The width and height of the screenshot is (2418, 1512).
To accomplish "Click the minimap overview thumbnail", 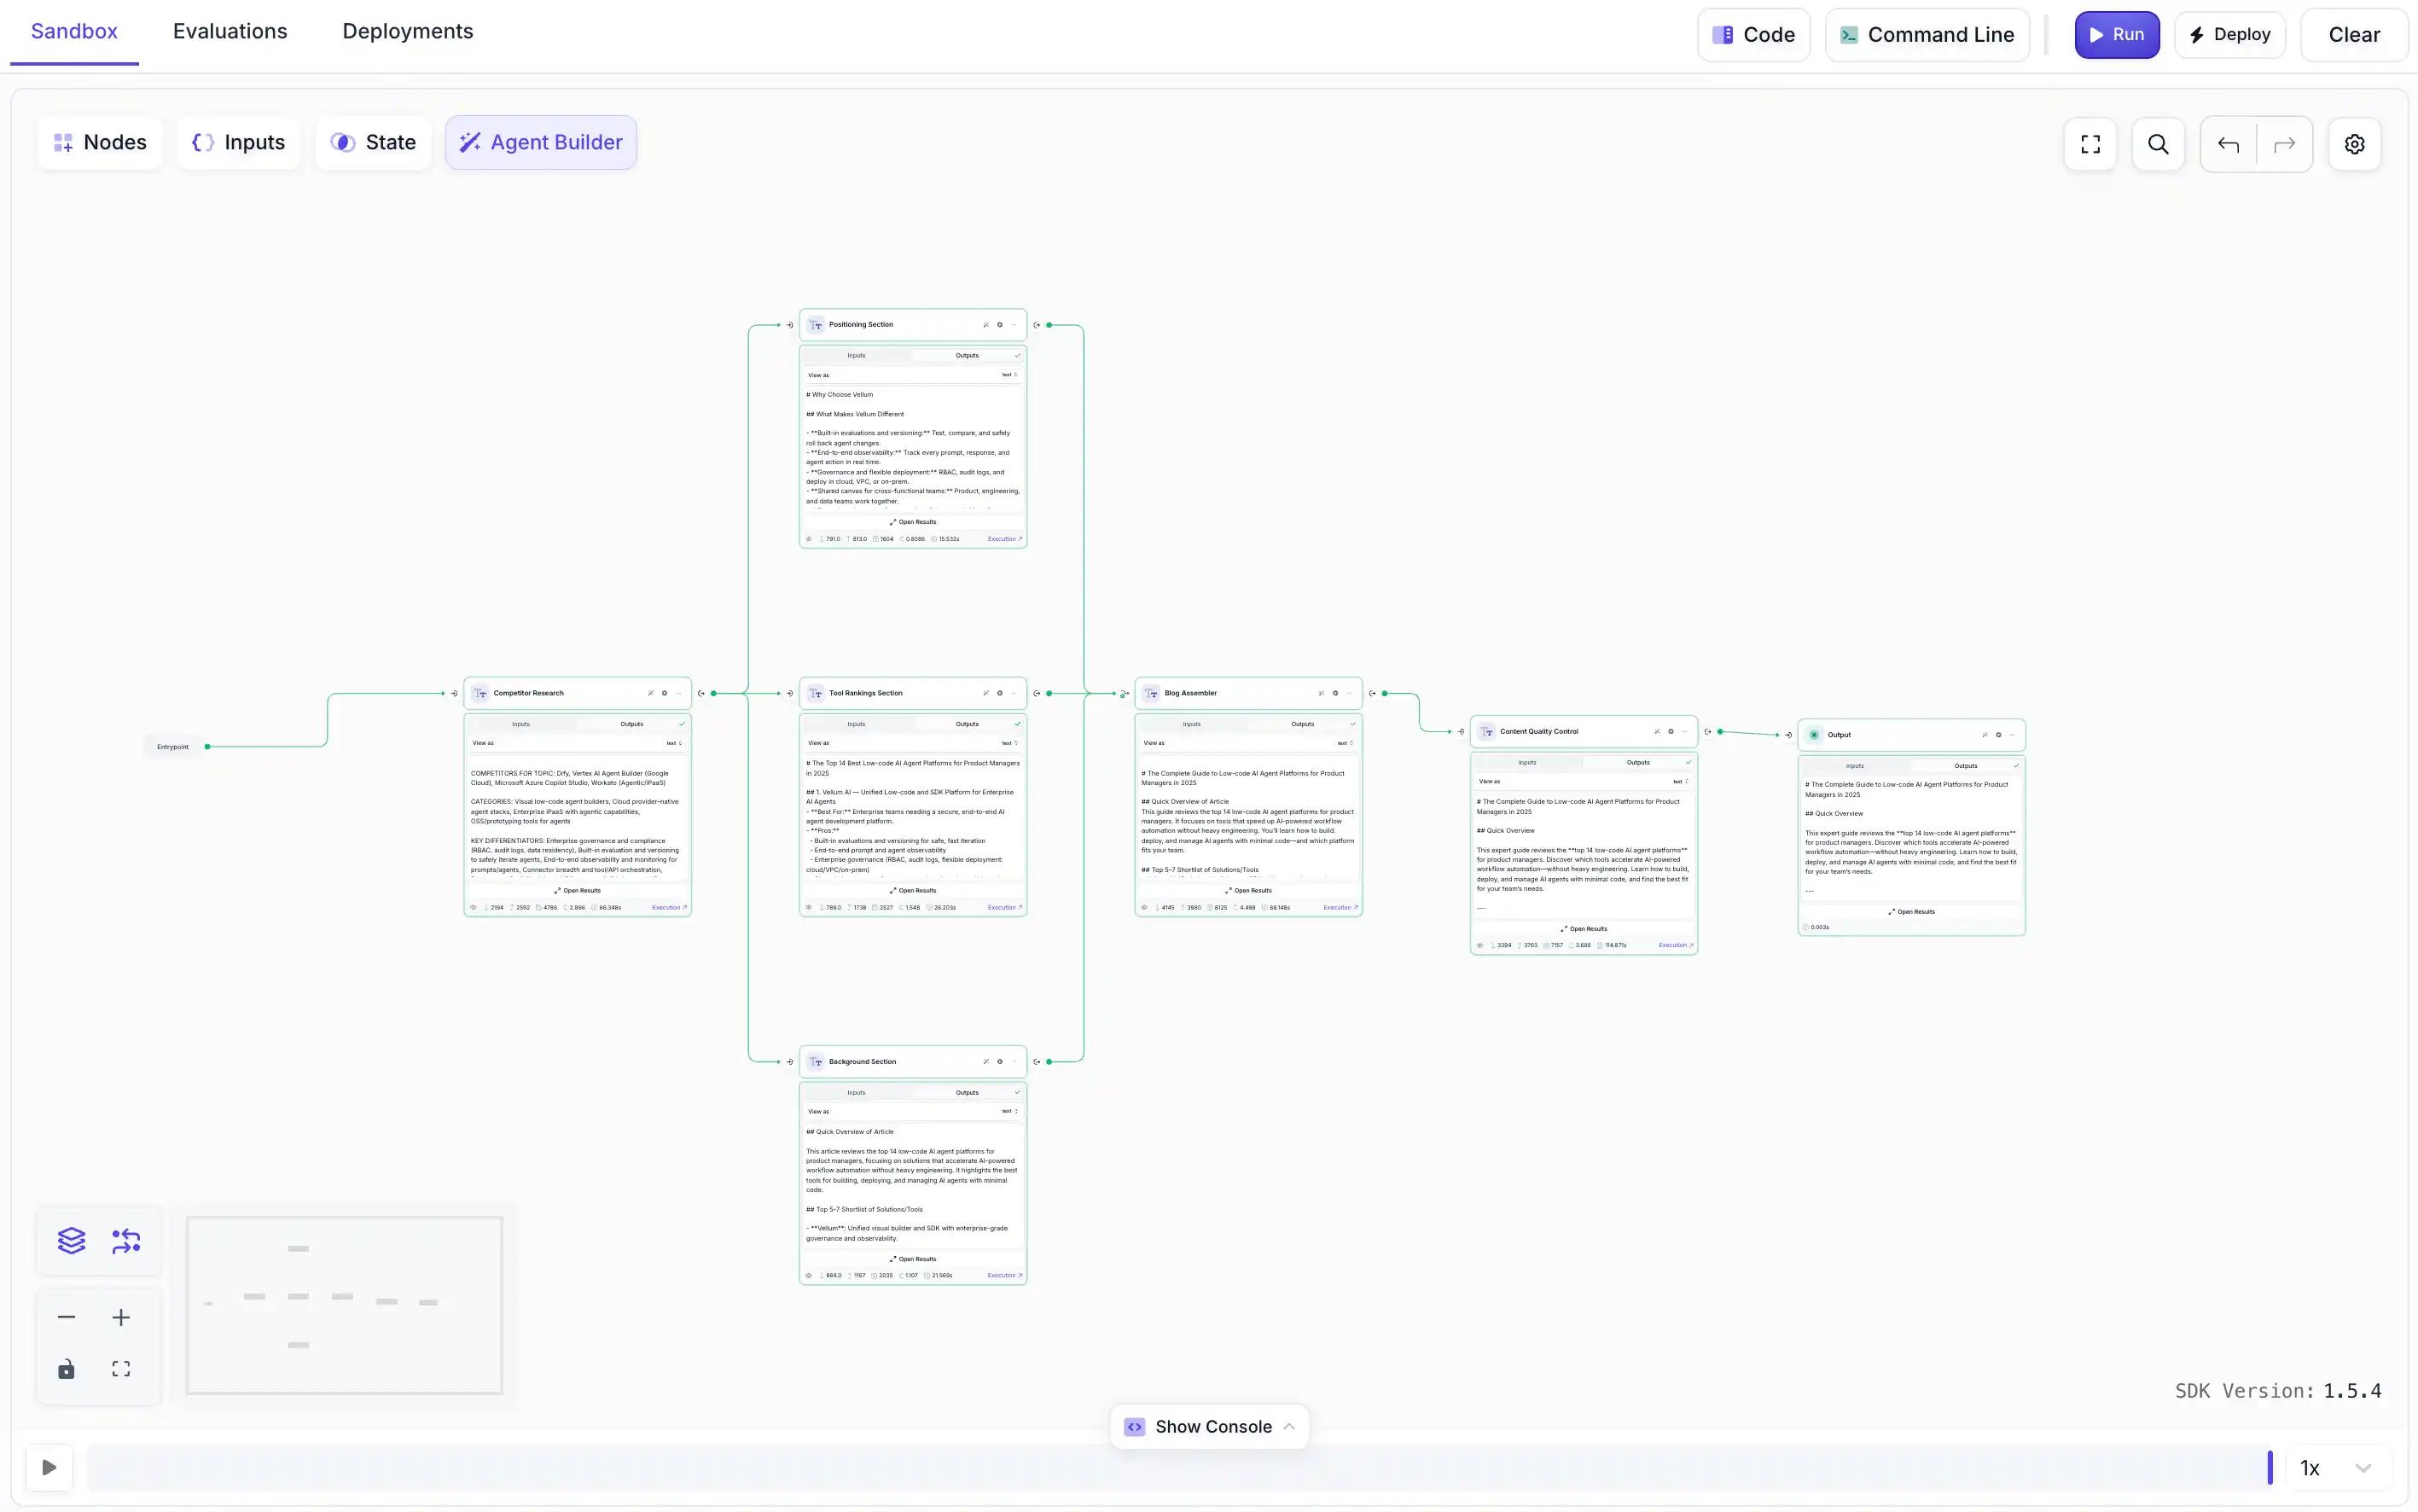I will coord(344,1305).
